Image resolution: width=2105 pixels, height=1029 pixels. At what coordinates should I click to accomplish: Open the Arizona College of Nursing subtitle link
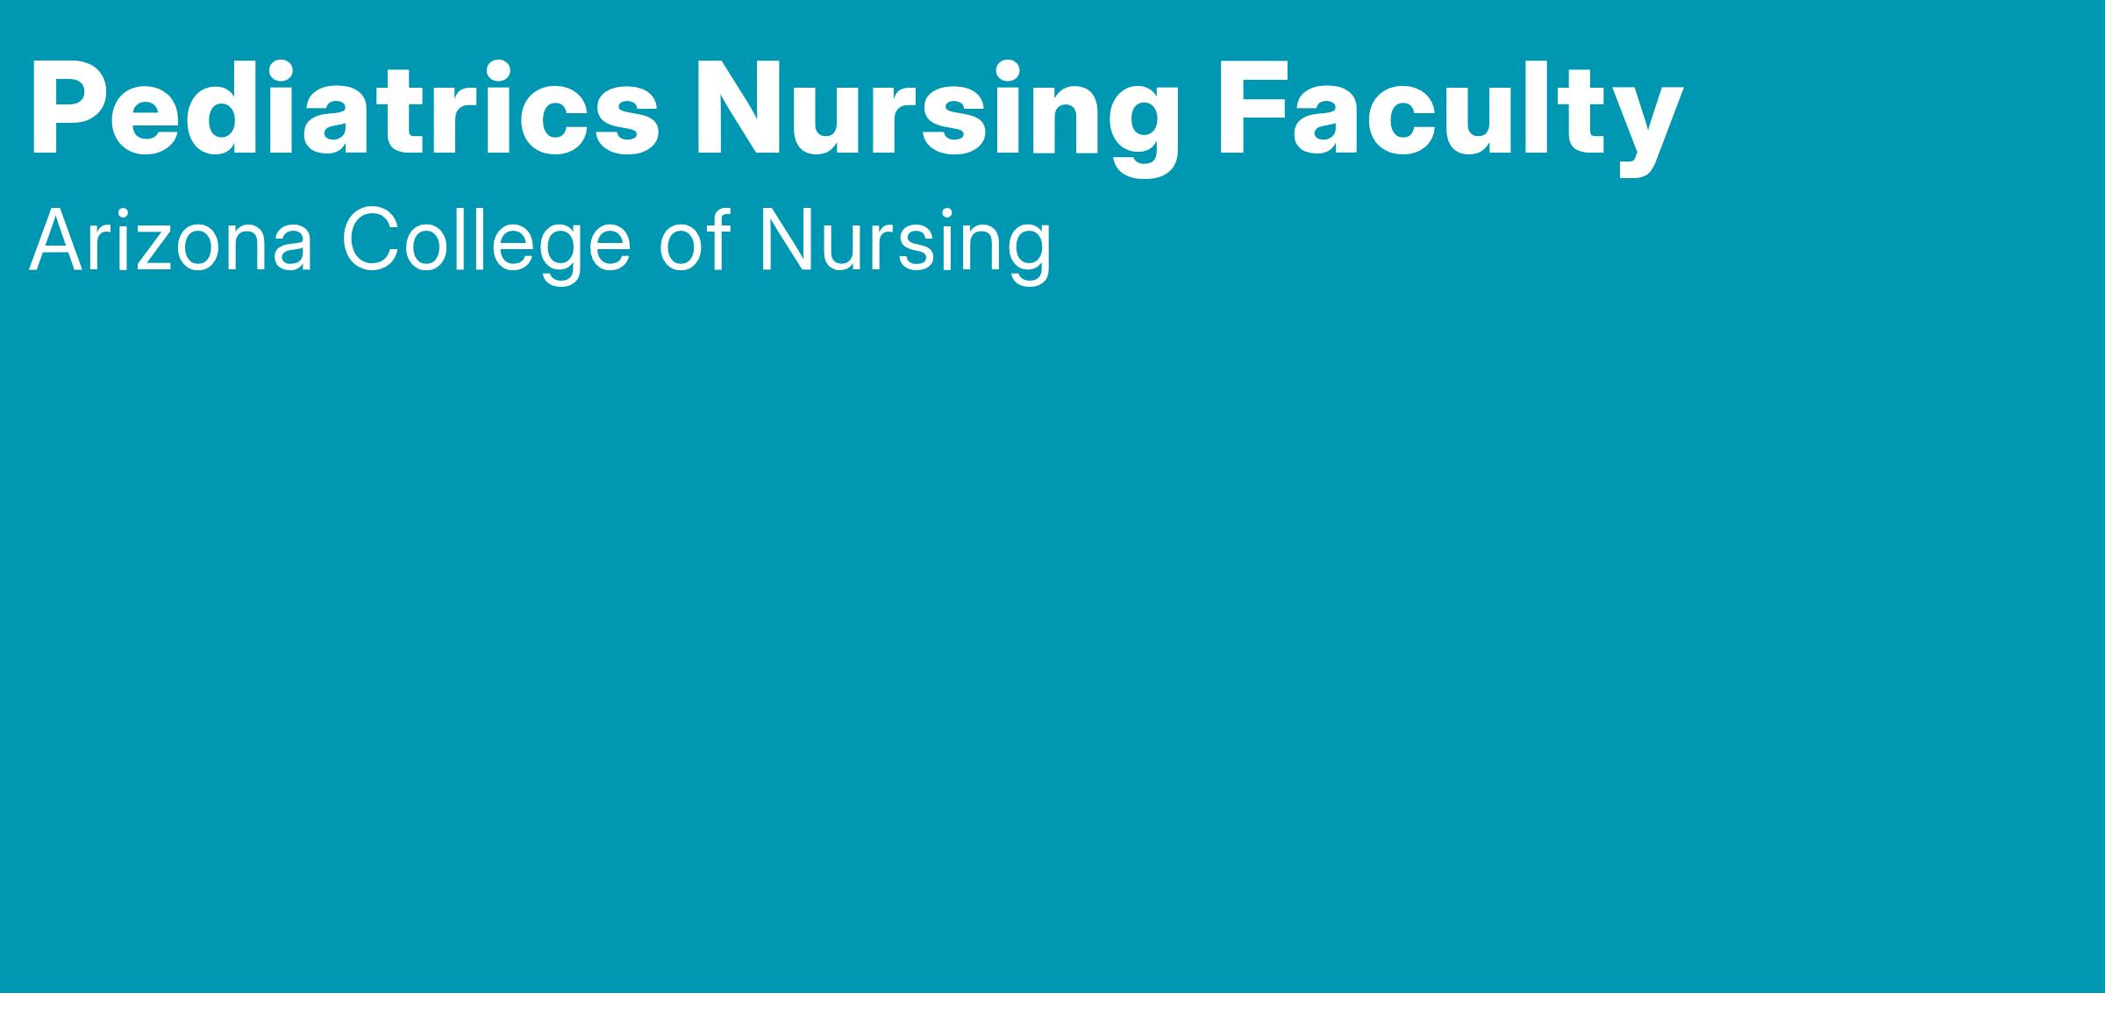(540, 241)
